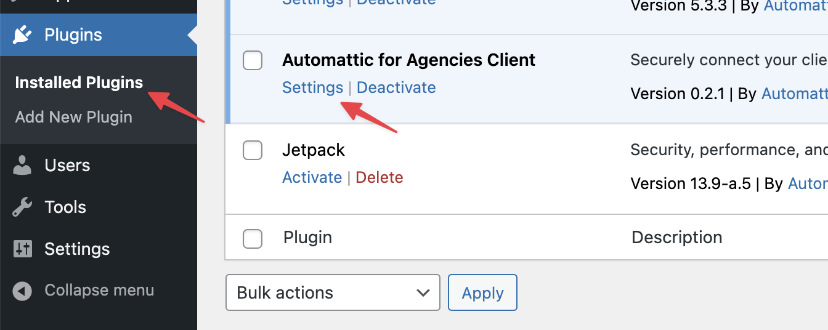Go to Add New Plugin
The width and height of the screenshot is (828, 330).
(73, 117)
